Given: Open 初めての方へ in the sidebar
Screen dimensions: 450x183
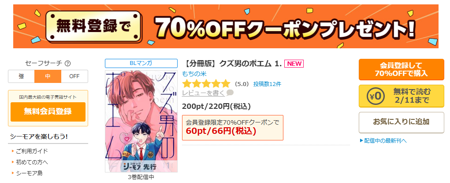Looking at the screenshot, I should click(32, 162).
